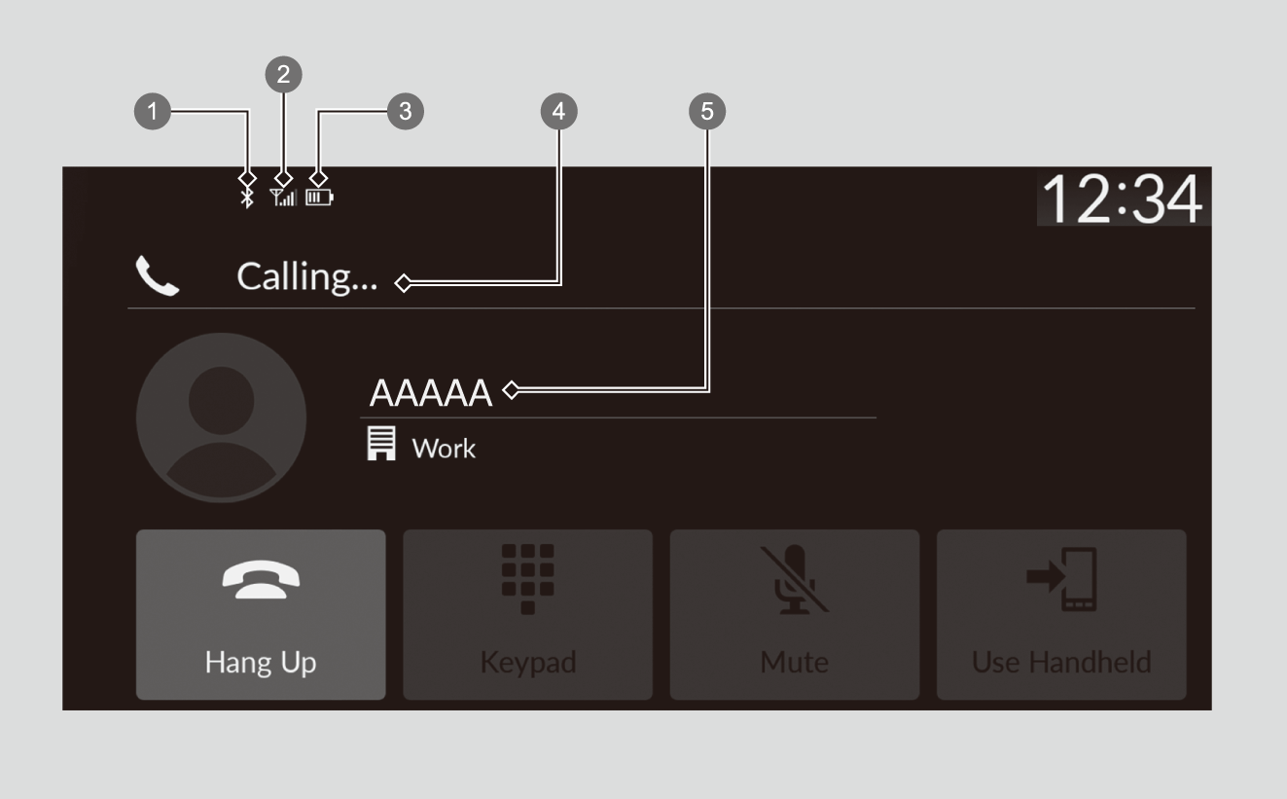
Task: Click callout marker number 3
Action: [x=406, y=112]
